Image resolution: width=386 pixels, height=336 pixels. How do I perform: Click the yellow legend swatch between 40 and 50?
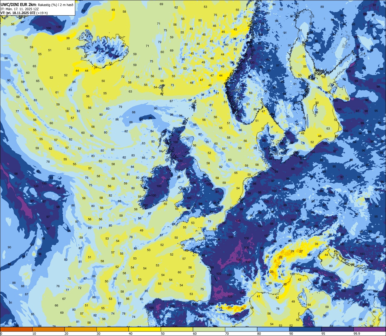(145, 329)
